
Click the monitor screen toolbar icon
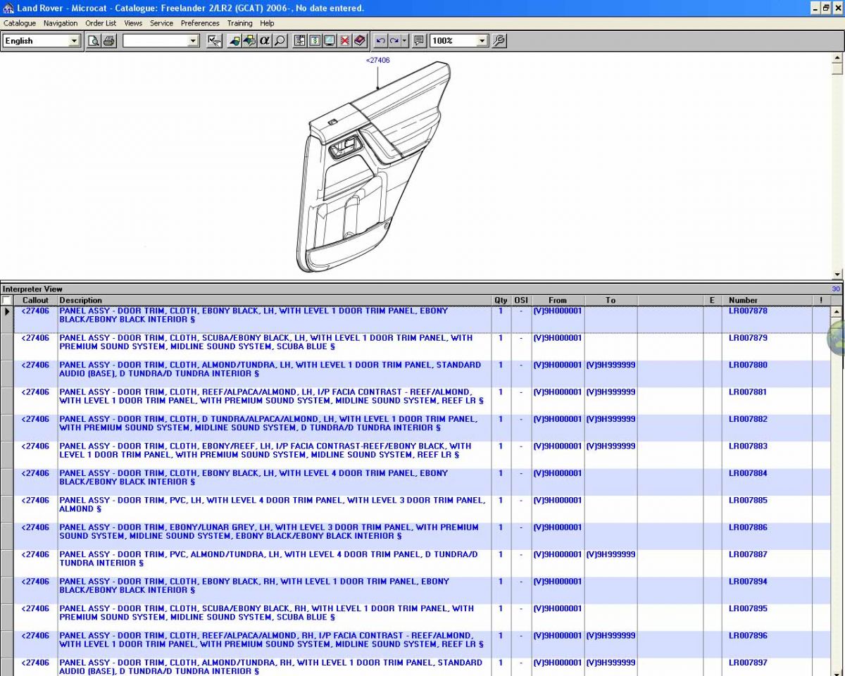pyautogui.click(x=330, y=41)
